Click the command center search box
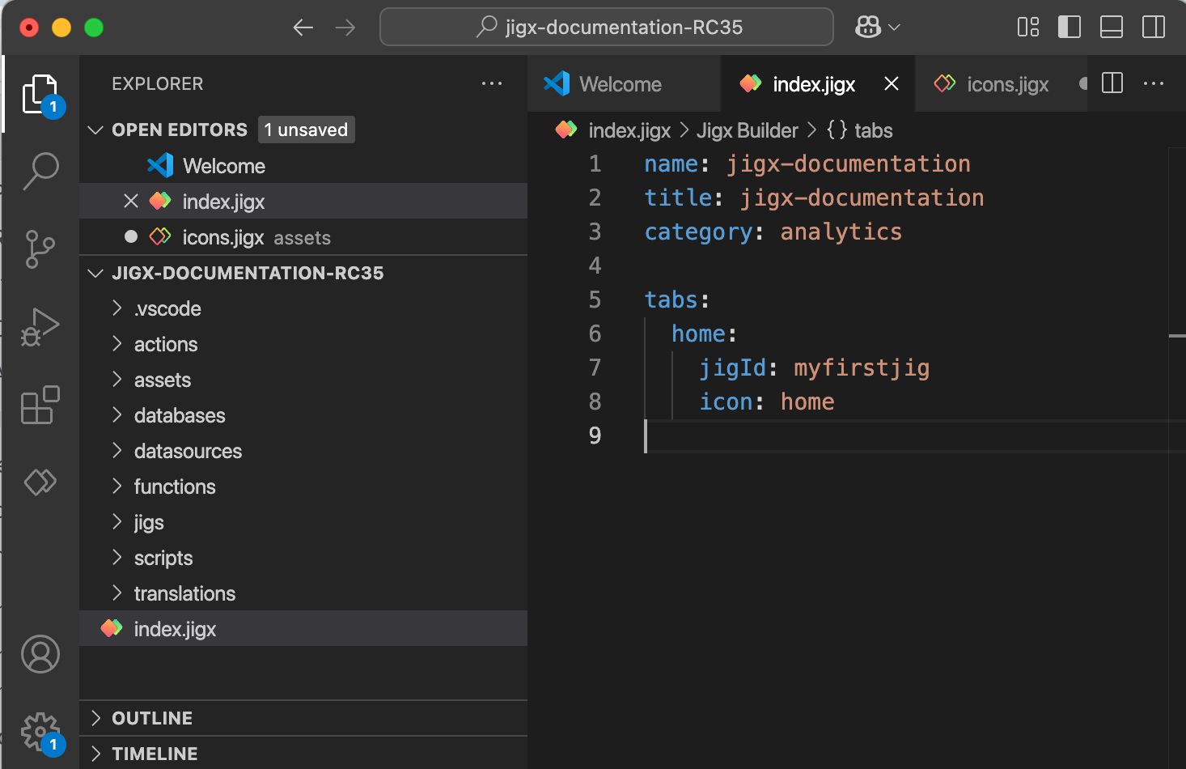1186x769 pixels. [607, 28]
